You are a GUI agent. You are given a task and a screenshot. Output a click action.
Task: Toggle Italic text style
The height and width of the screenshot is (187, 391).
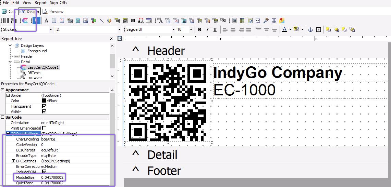[207, 30]
